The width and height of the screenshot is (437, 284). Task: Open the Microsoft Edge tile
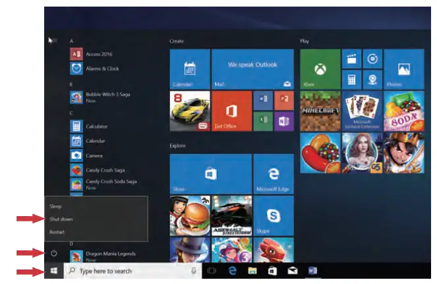coord(274,174)
